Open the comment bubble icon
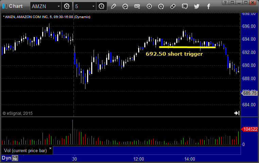Viewport: 259px width, 163px height. pos(185,6)
